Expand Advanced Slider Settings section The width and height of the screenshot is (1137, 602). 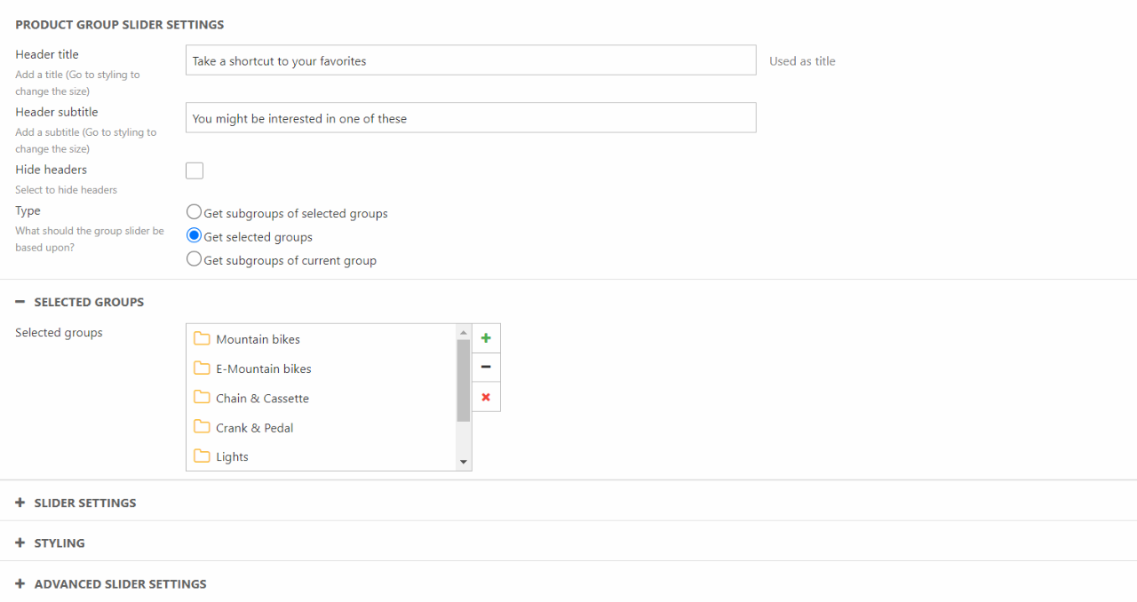click(20, 583)
